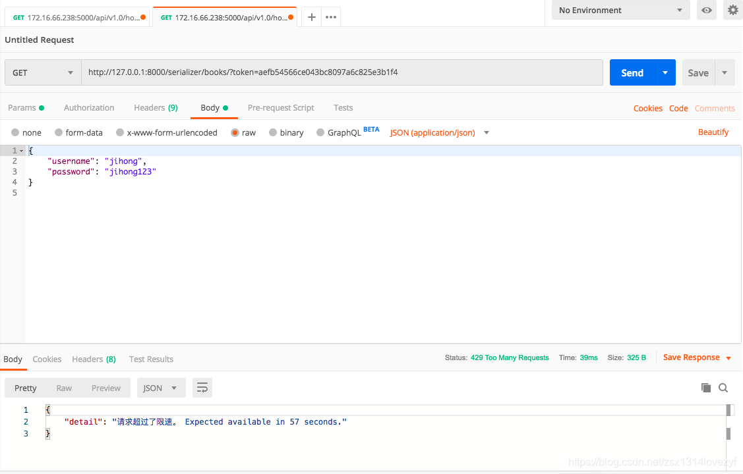Select Pretty response view
This screenshot has height=474, width=743.
point(26,388)
